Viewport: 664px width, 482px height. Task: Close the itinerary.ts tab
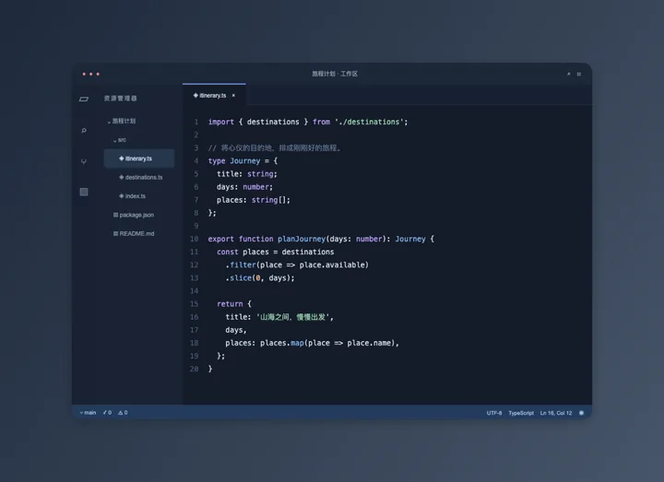pos(233,96)
